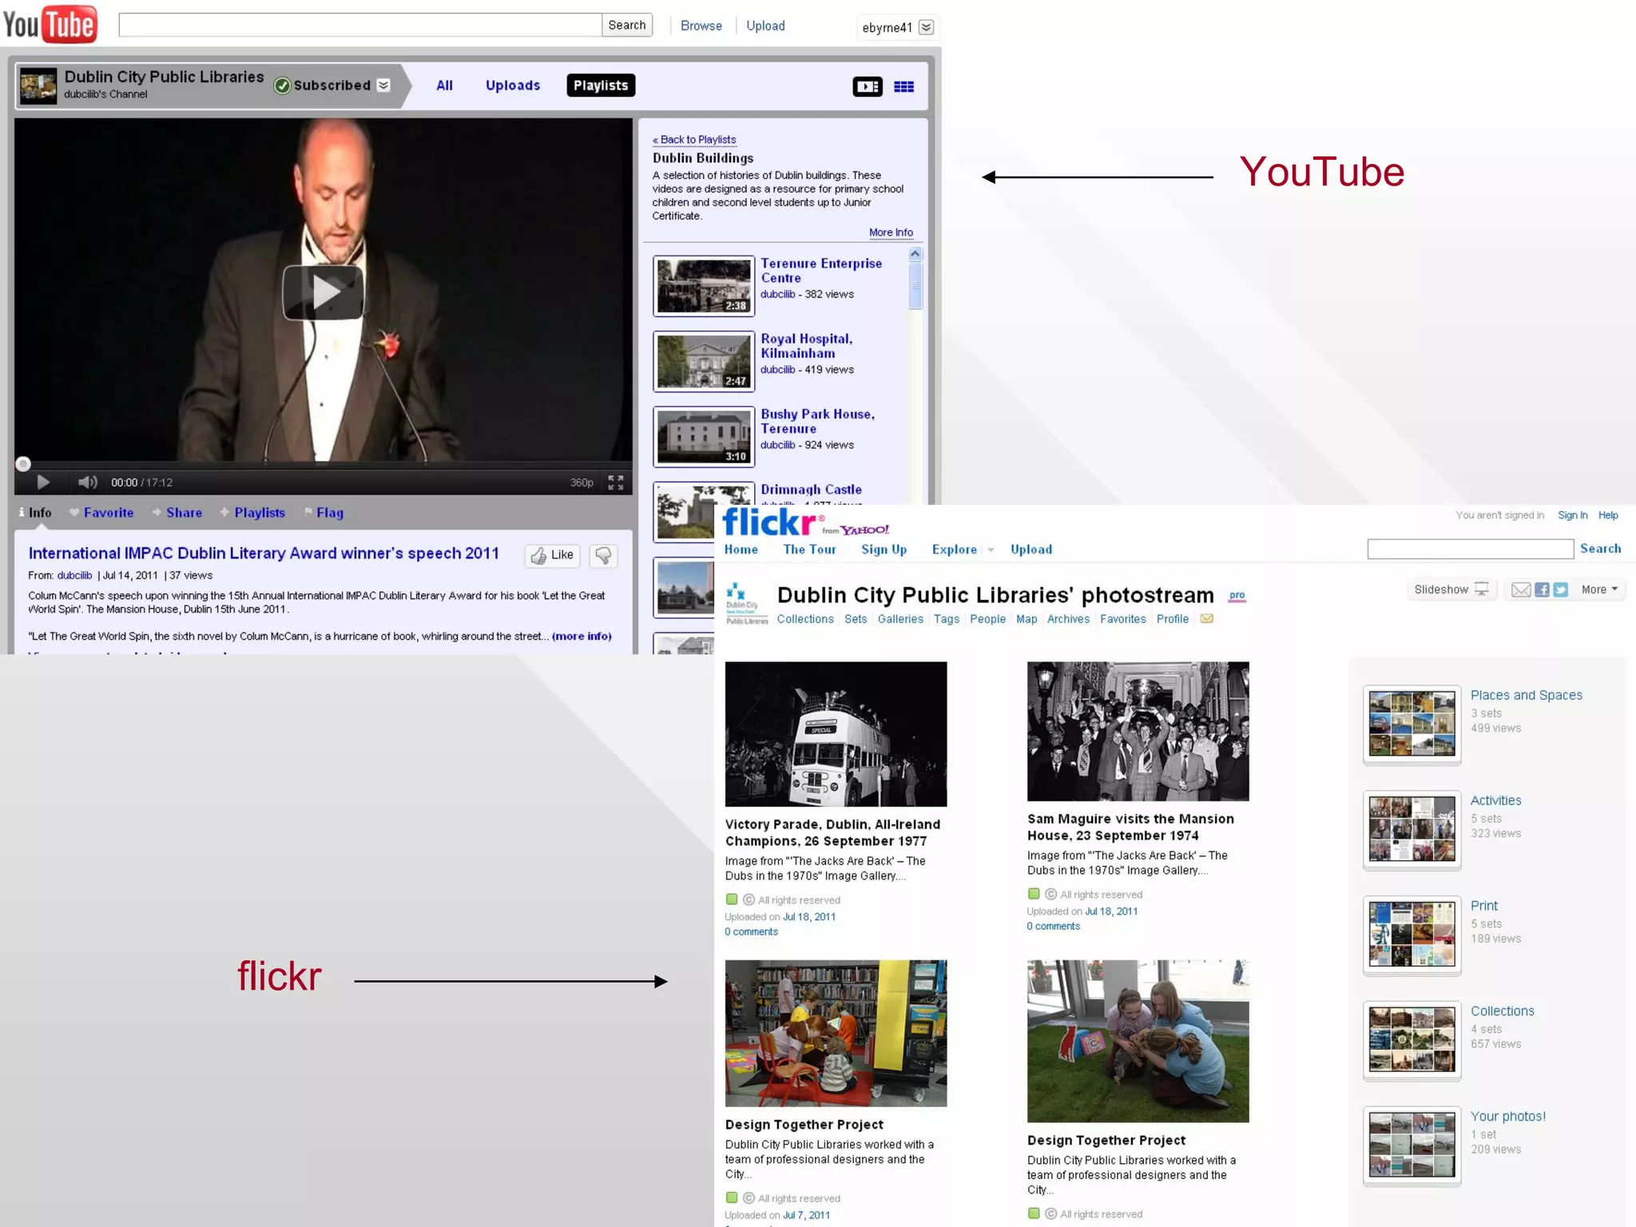This screenshot has height=1227, width=1636.
Task: Open Terenure Enterprise Centre video thumbnail
Action: [x=704, y=286]
